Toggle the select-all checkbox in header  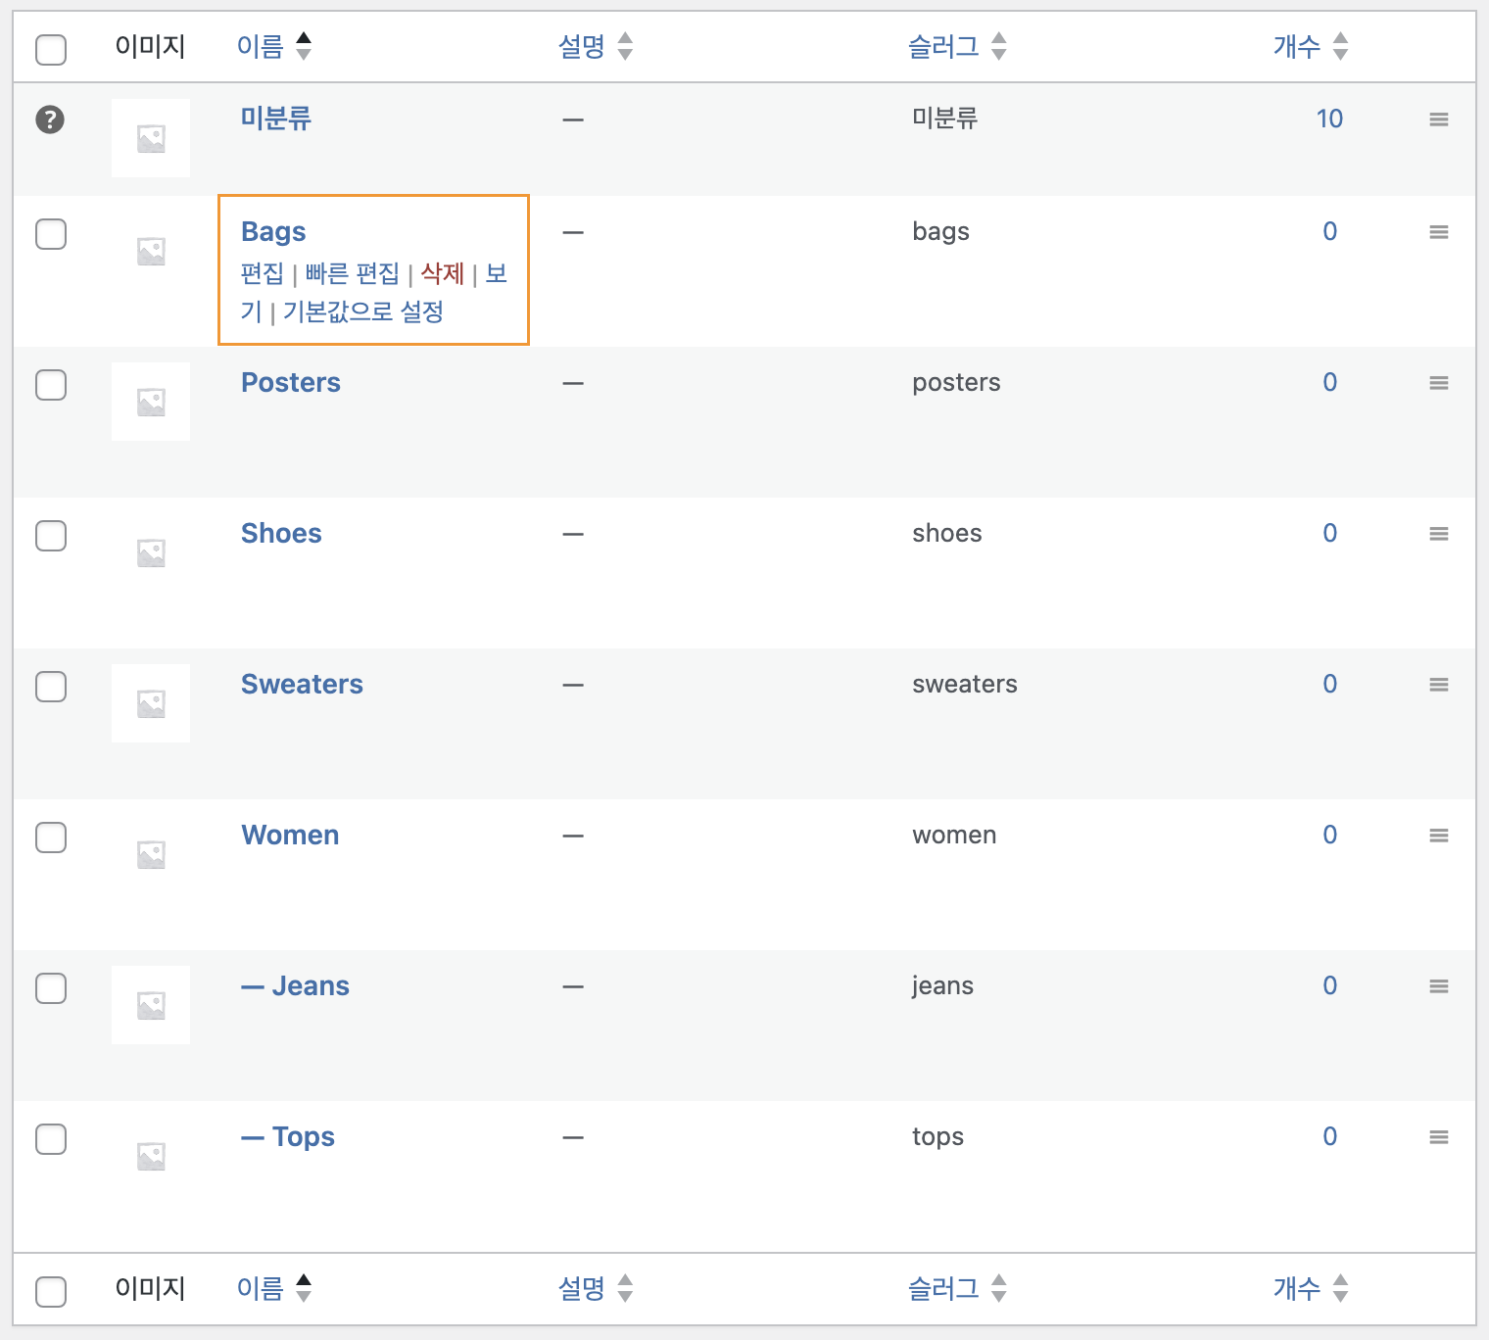[x=51, y=49]
